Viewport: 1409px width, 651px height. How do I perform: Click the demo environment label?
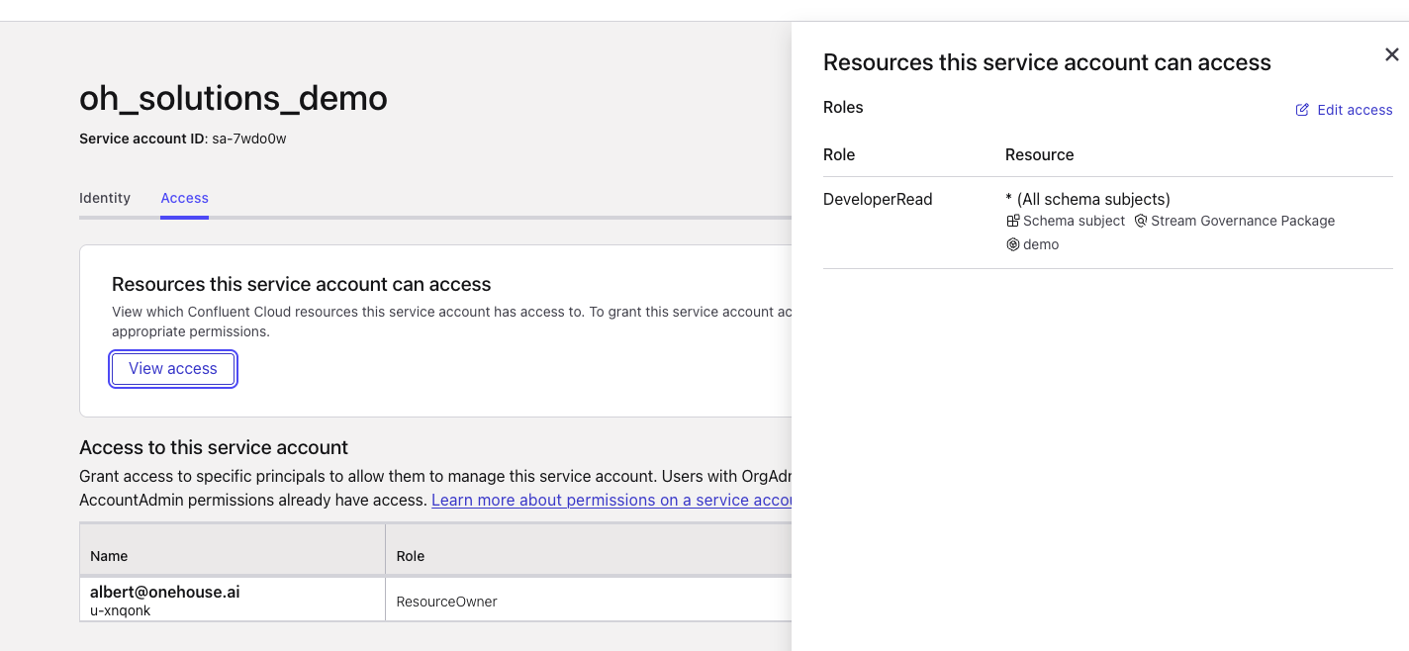pos(1041,244)
